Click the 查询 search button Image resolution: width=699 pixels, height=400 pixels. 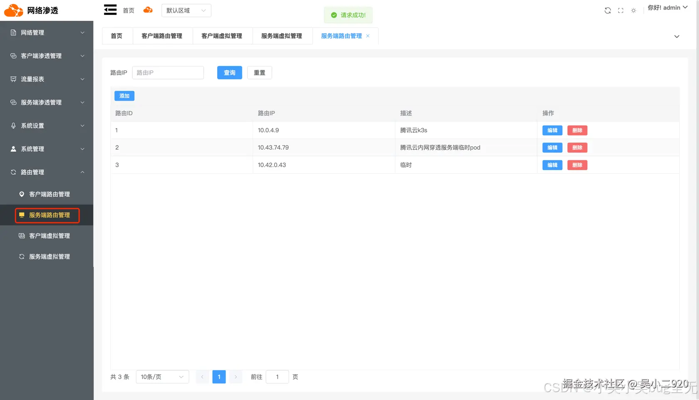[x=229, y=72]
